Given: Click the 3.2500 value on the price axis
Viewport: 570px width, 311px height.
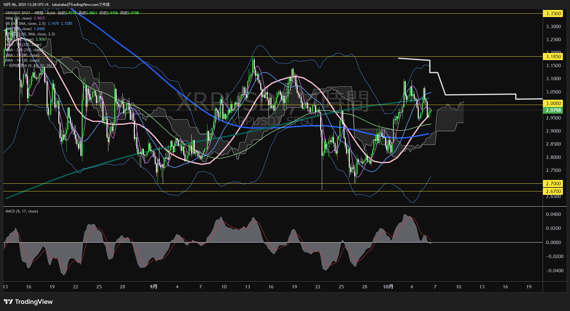Looking at the screenshot, I should (x=553, y=40).
